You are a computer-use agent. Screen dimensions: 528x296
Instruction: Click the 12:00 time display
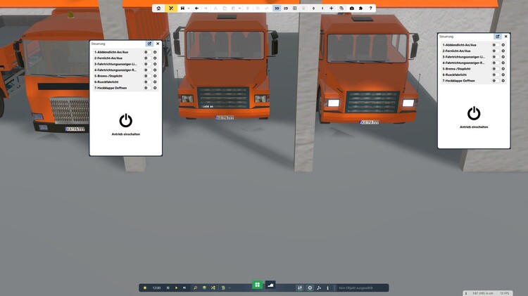click(x=156, y=288)
